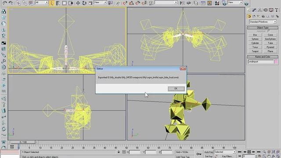Click the Box primitive button
This screenshot has width=281, height=158.
(255, 35)
